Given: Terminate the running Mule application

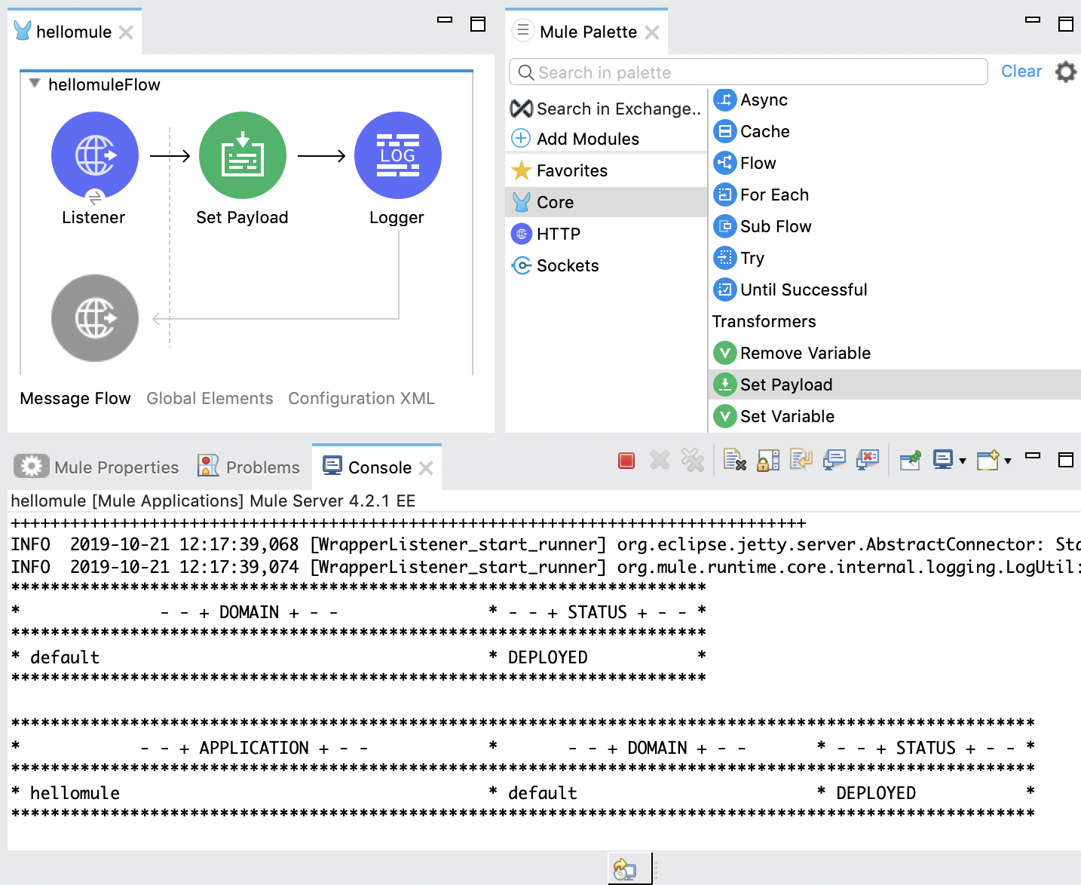Looking at the screenshot, I should pyautogui.click(x=626, y=460).
